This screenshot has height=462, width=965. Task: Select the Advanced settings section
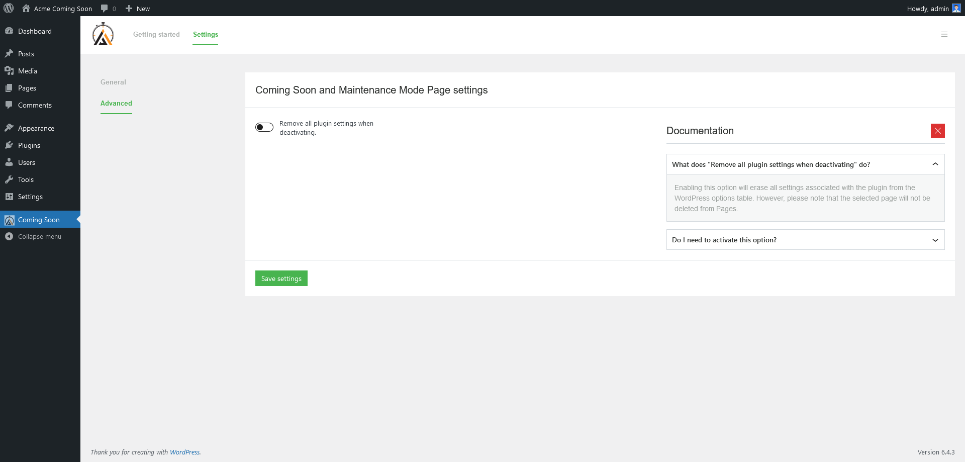116,103
